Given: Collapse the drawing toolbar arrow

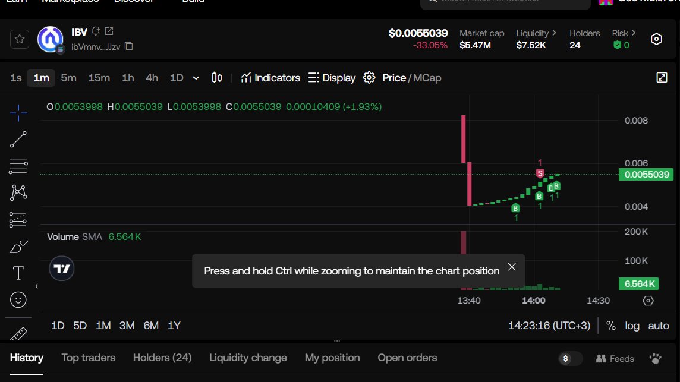Looking at the screenshot, I should (x=36, y=286).
